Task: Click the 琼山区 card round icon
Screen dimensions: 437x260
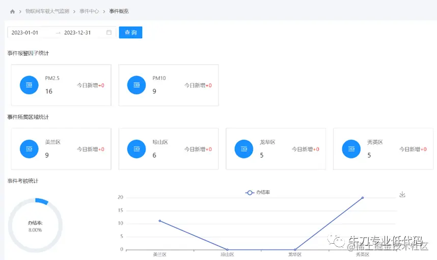Action: click(136, 149)
